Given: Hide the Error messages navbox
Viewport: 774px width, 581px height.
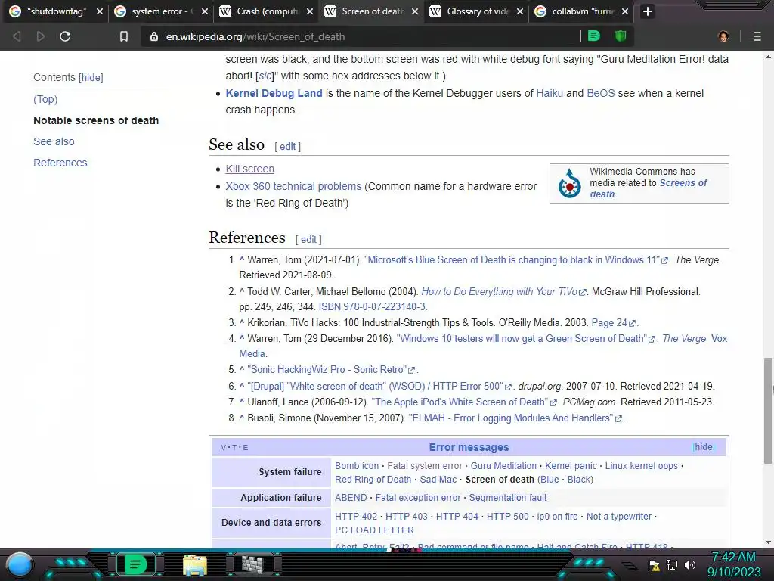Looking at the screenshot, I should click(704, 447).
